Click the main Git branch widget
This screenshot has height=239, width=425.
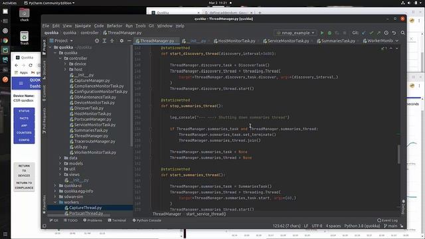[390, 226]
